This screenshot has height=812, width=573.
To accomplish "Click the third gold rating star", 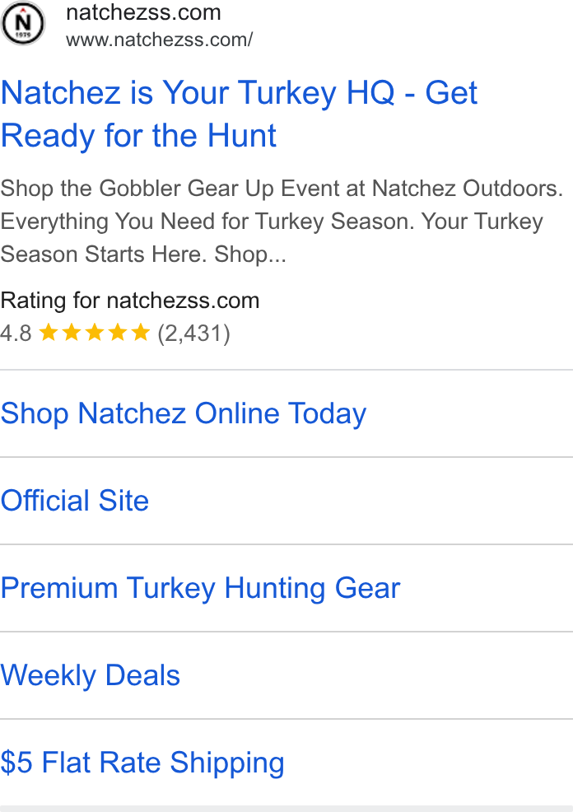I will 94,333.
